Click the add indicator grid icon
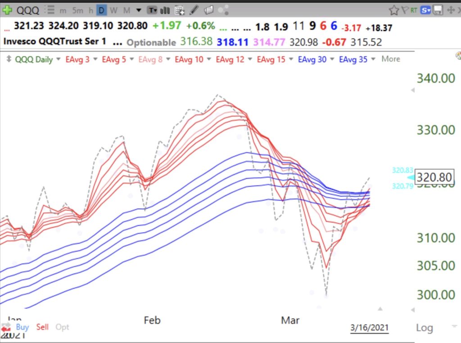Viewport: 461px width, 343px height. (179, 11)
